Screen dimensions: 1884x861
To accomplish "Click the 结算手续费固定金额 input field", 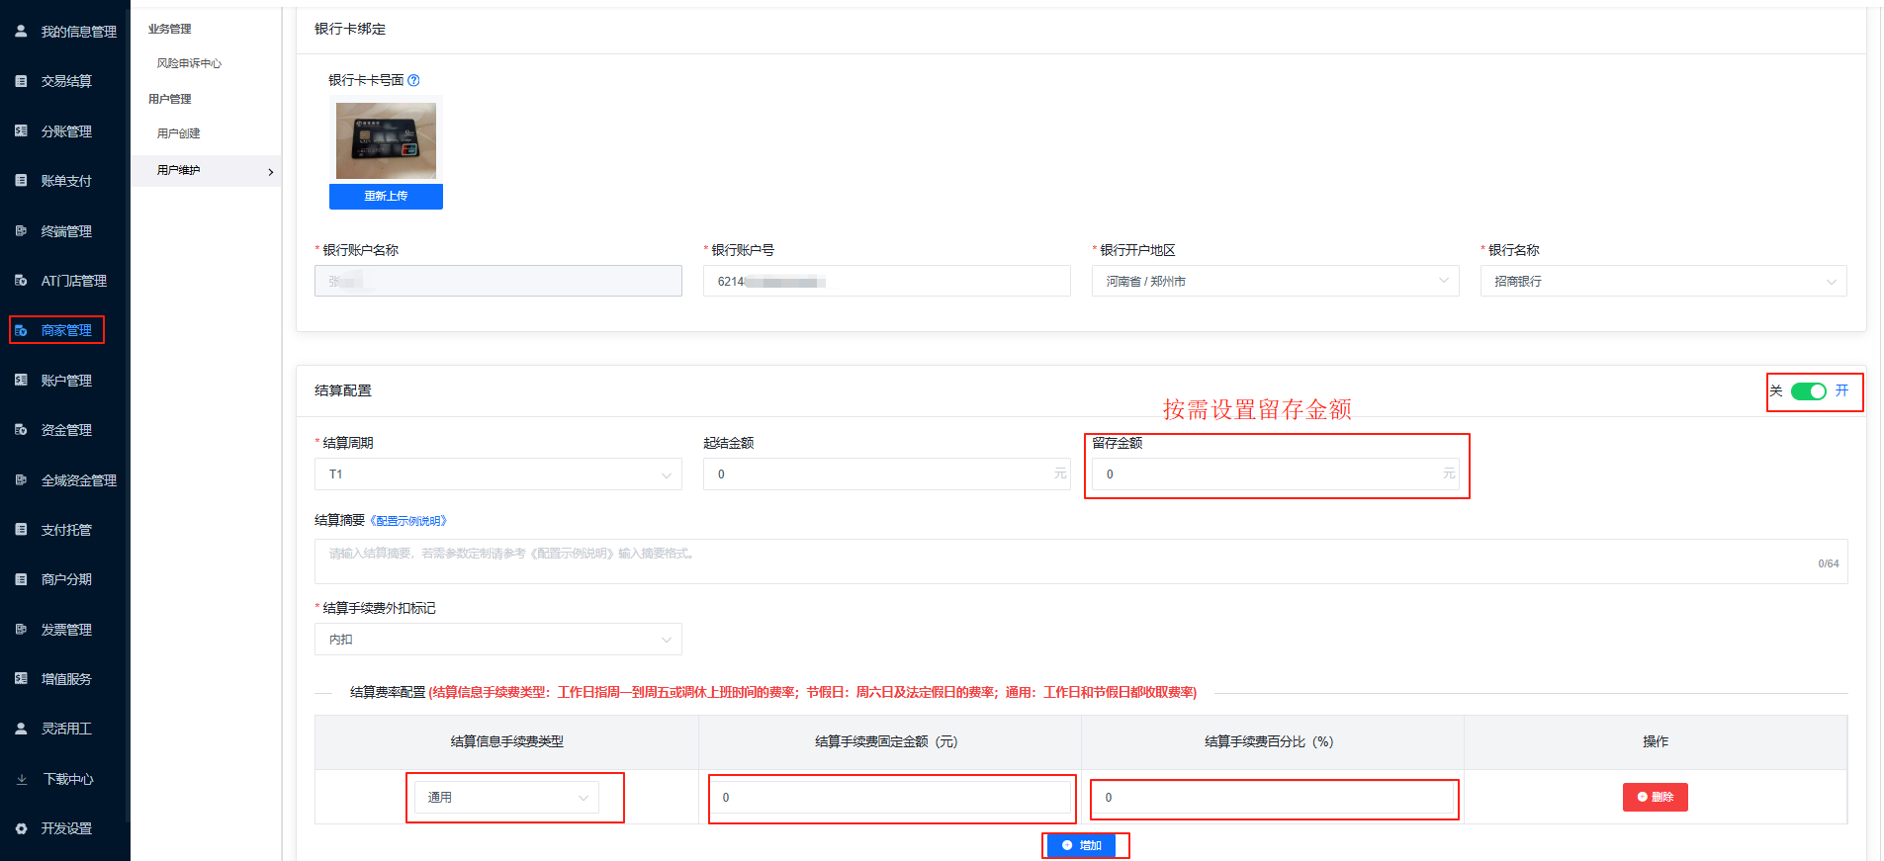I will pyautogui.click(x=891, y=797).
